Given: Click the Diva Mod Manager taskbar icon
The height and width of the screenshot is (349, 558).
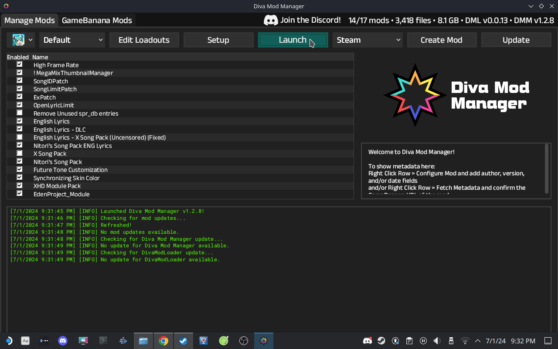Looking at the screenshot, I should click(264, 341).
